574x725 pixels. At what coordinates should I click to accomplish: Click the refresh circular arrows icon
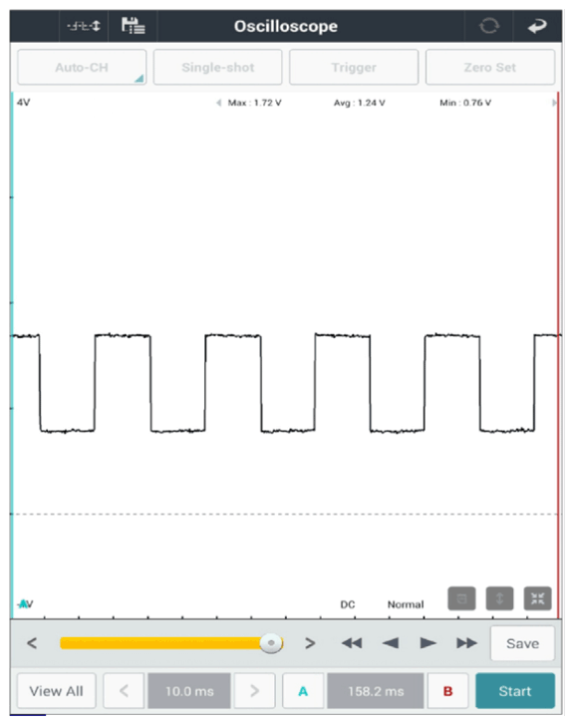[489, 26]
